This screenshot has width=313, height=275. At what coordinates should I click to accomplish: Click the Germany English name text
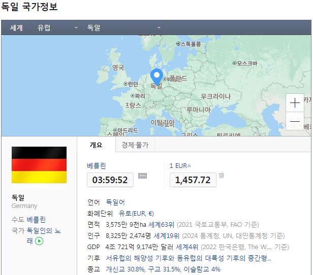click(24, 205)
